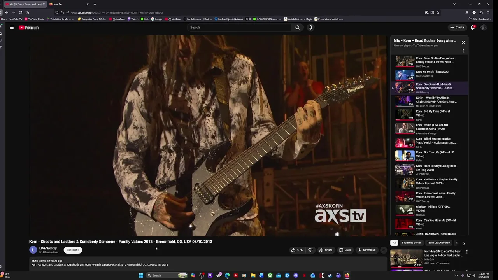The height and width of the screenshot is (280, 498).
Task: Expand the list all tabs dropdown
Action: 454,4
